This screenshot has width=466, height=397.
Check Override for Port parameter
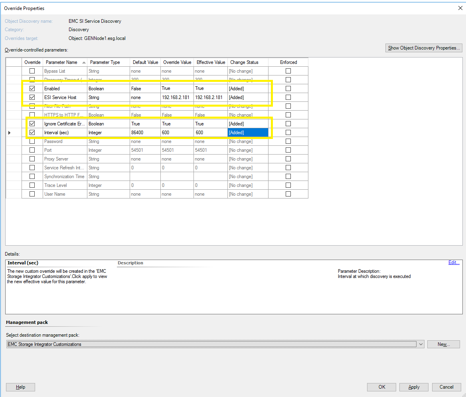(x=32, y=150)
